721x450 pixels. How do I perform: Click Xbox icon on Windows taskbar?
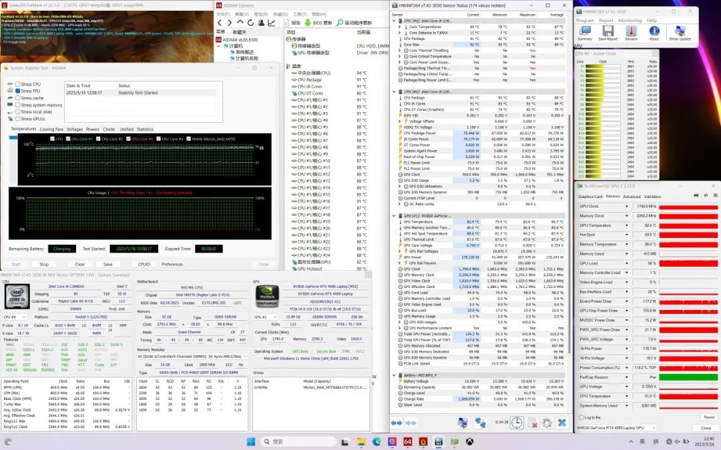(469, 442)
